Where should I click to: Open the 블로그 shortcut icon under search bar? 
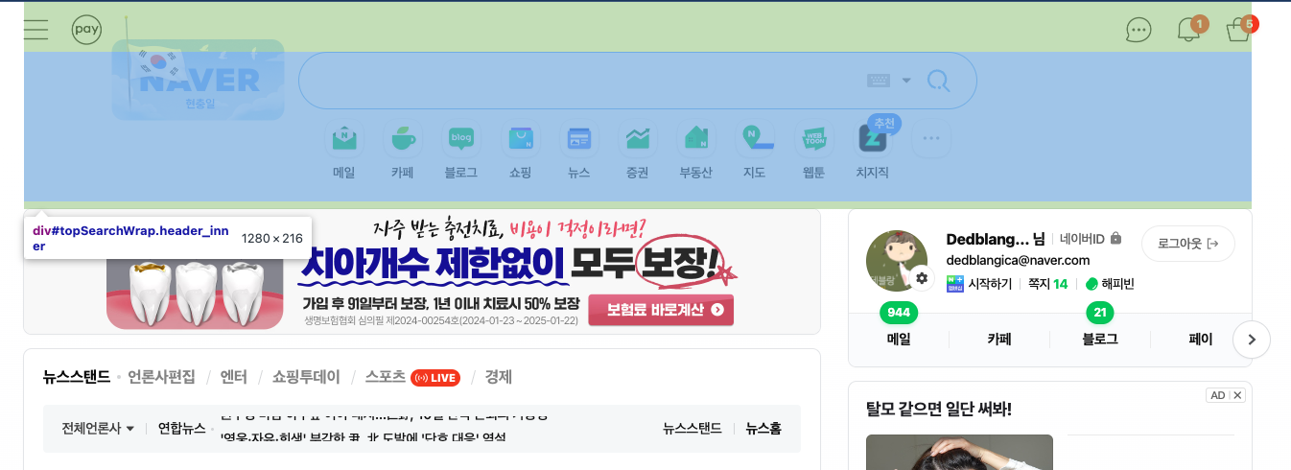point(461,139)
